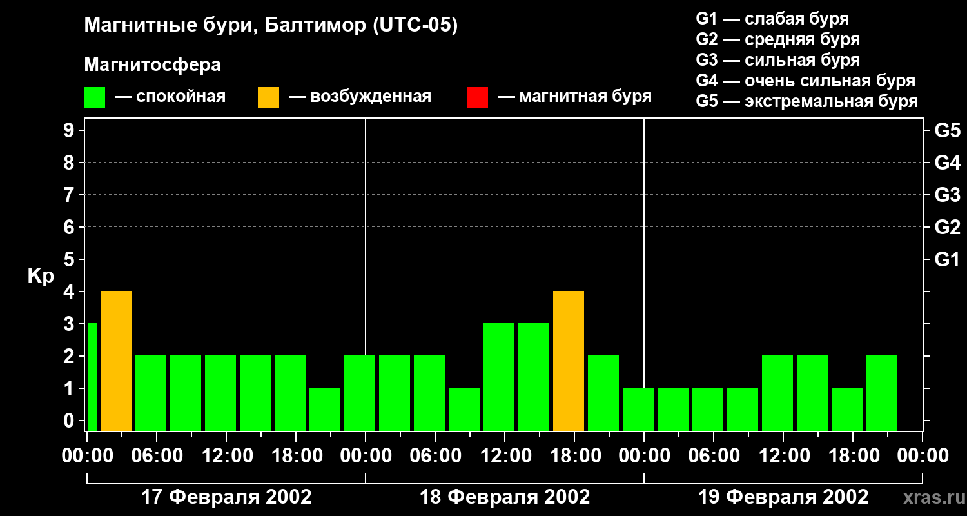This screenshot has width=967, height=516.
Task: Select the orange Kp 4 bar on 17 February
Action: tap(116, 361)
